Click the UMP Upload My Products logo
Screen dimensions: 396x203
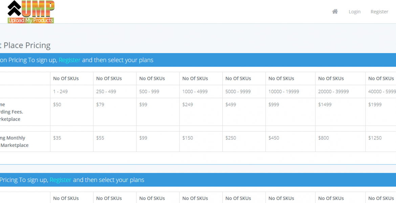[31, 12]
